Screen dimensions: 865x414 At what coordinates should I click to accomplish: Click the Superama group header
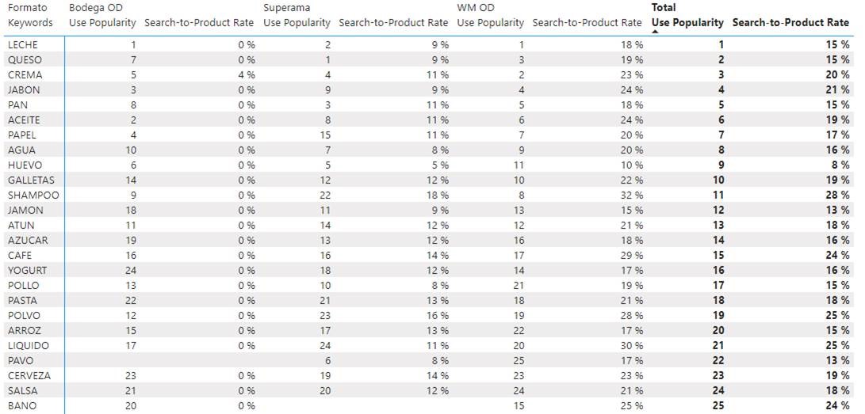click(285, 8)
